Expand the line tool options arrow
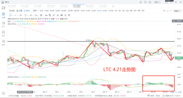Image resolution: width=183 pixels, height=98 pixels. tap(18, 15)
